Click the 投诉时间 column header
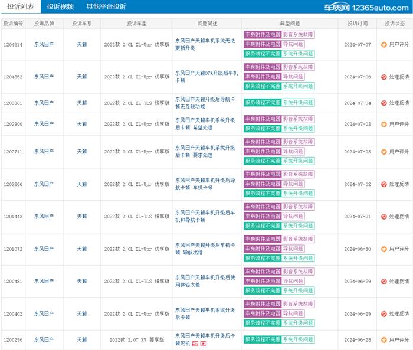The image size is (413, 350). [358, 24]
